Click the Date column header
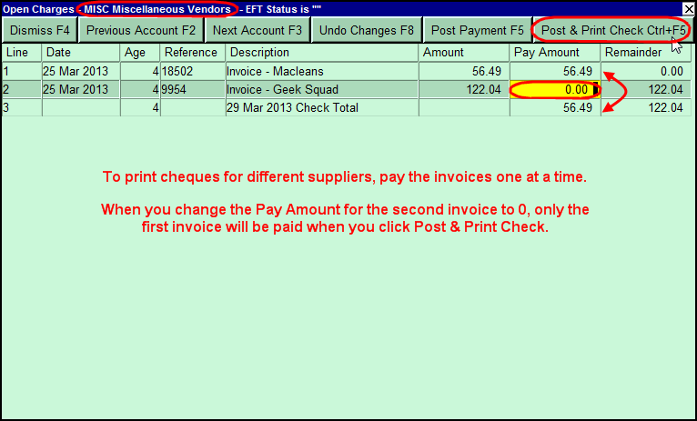 point(81,53)
